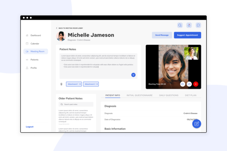Screen dimensions: 227x151
Task: End the call with red X button
Action: coord(196,84)
